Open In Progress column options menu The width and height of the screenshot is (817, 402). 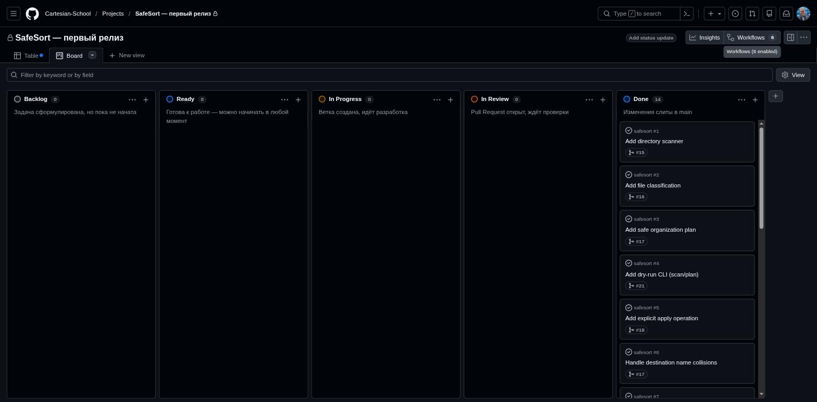click(437, 99)
